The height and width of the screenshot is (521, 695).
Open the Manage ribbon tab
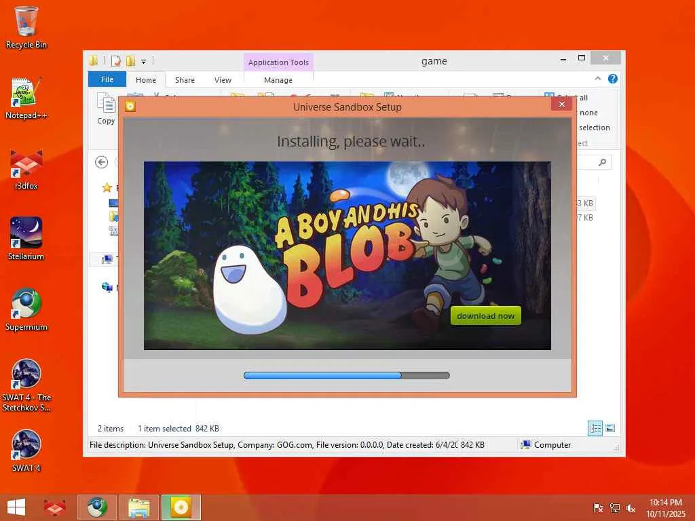pyautogui.click(x=278, y=80)
